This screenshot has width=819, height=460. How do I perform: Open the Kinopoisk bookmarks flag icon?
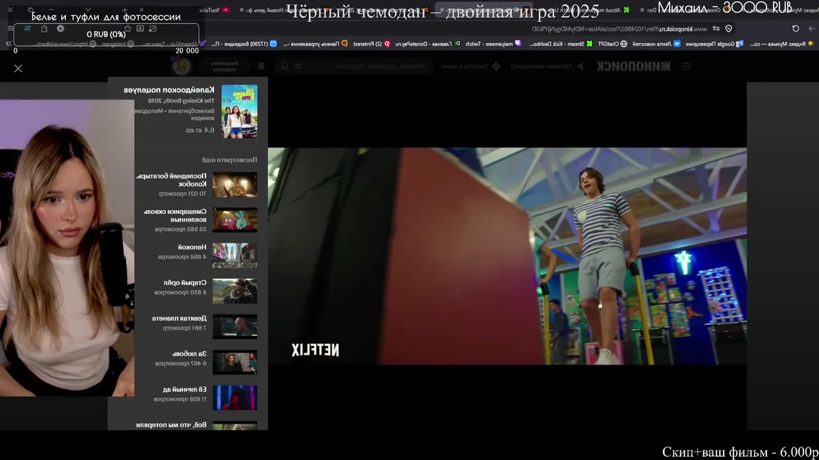pos(261,66)
